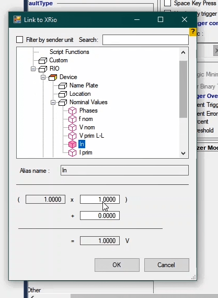Collapse the Device tree node
This screenshot has width=218, height=298.
[43, 77]
